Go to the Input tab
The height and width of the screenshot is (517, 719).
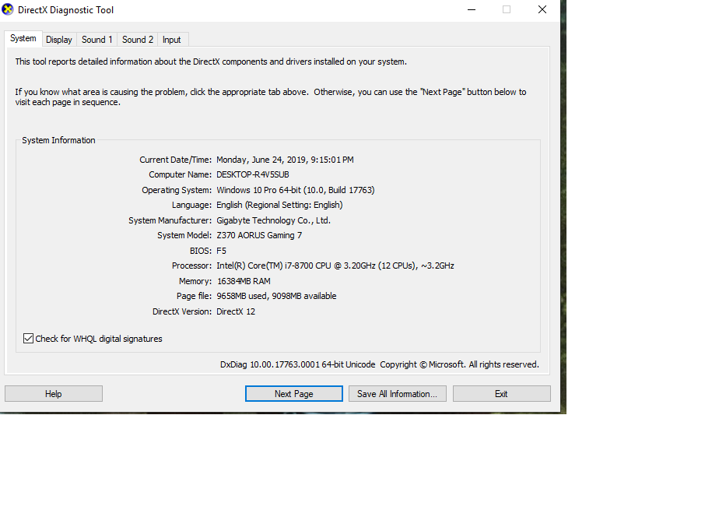172,40
